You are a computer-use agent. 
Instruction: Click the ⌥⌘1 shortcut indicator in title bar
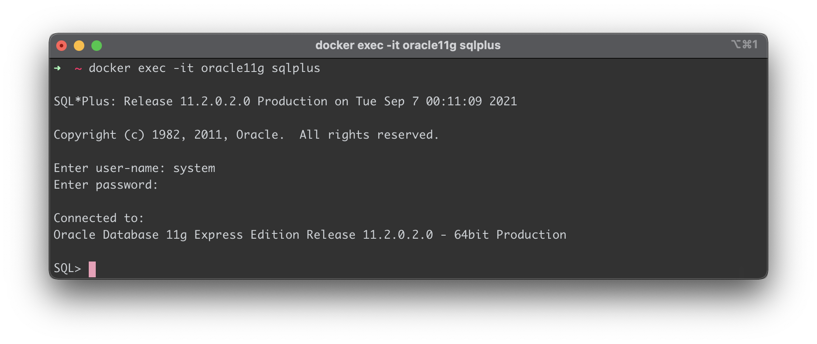[745, 44]
